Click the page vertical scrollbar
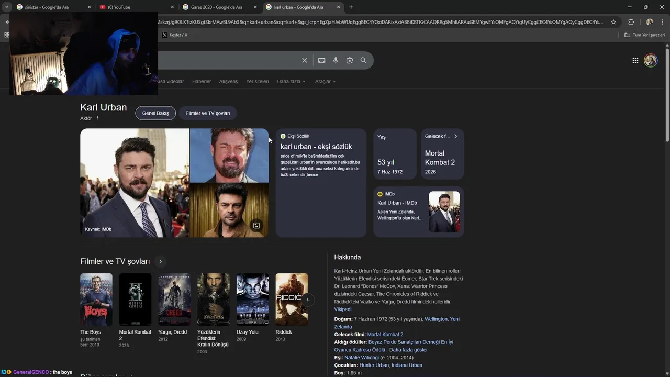This screenshot has height=377, width=670. coord(667,94)
